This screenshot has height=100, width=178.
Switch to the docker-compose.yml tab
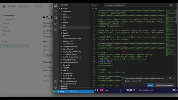coord(116,5)
